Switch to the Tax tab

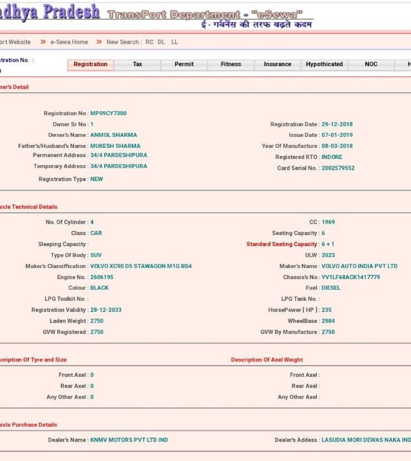[138, 65]
